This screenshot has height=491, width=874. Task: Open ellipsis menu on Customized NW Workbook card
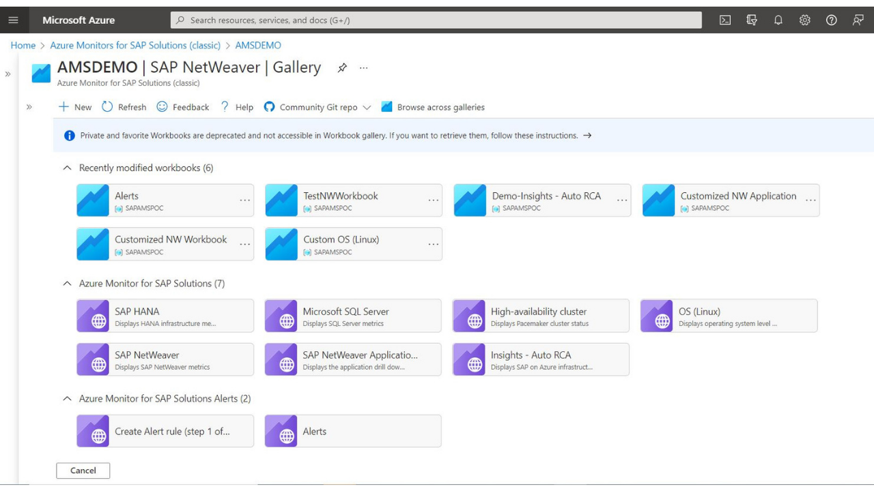tap(244, 244)
